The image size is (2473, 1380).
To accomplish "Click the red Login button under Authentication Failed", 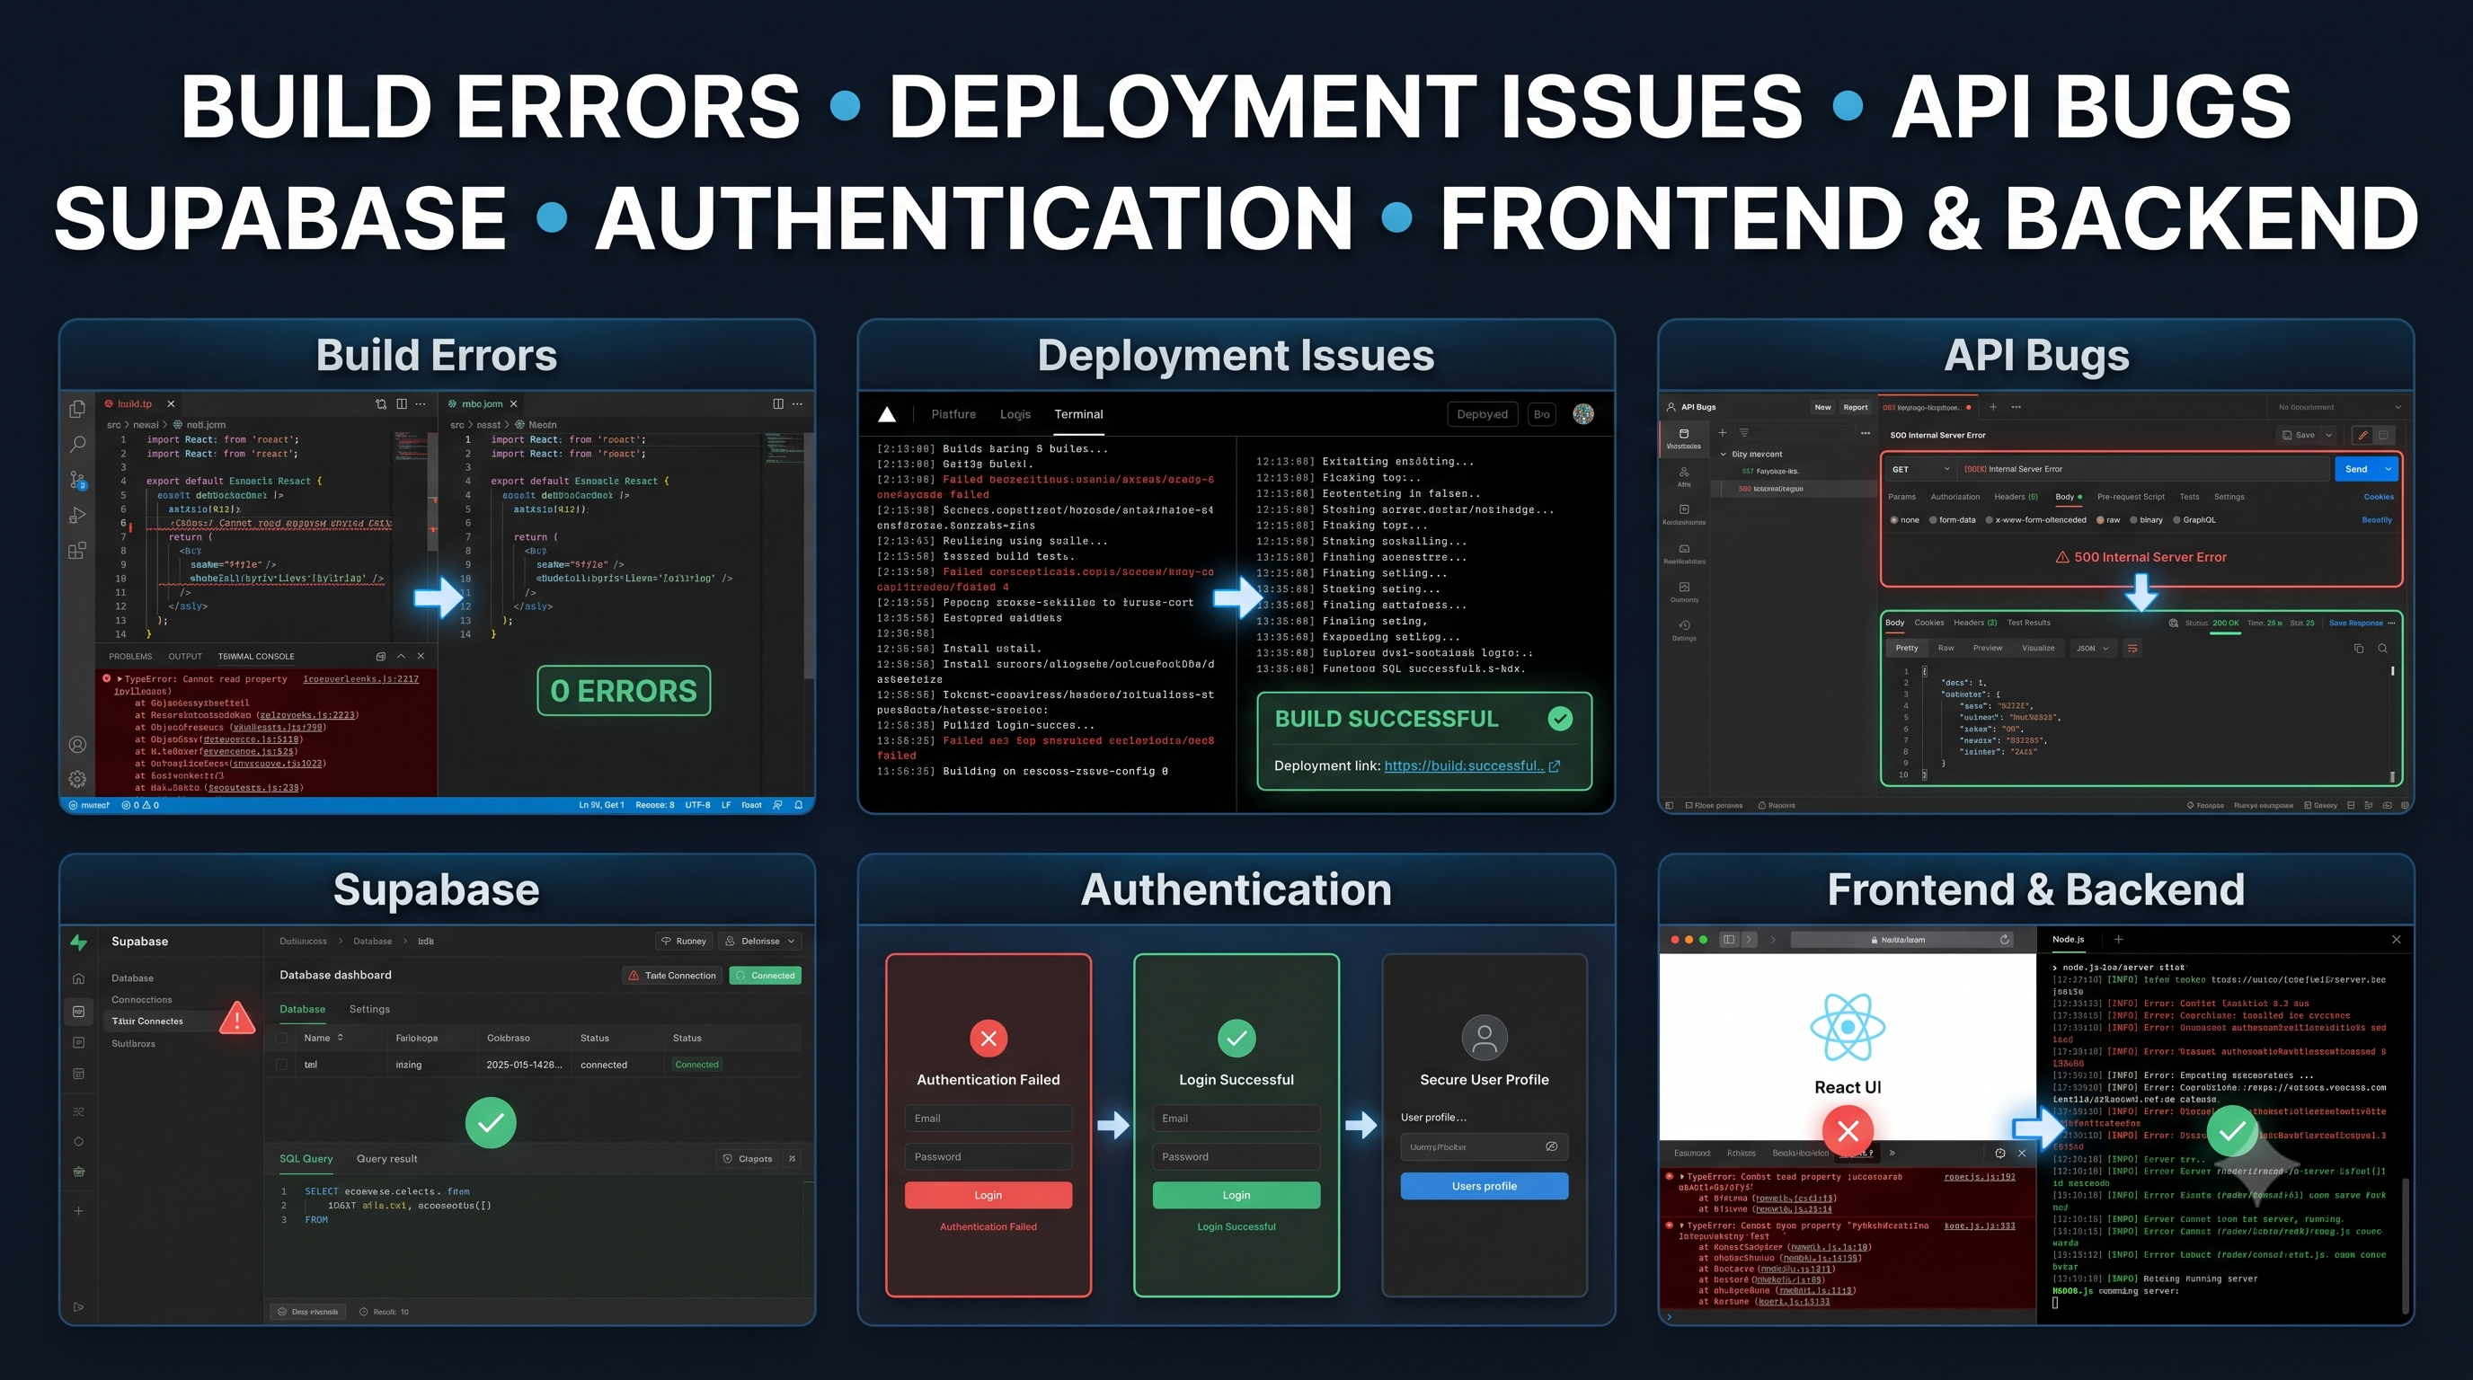I will 988,1196.
